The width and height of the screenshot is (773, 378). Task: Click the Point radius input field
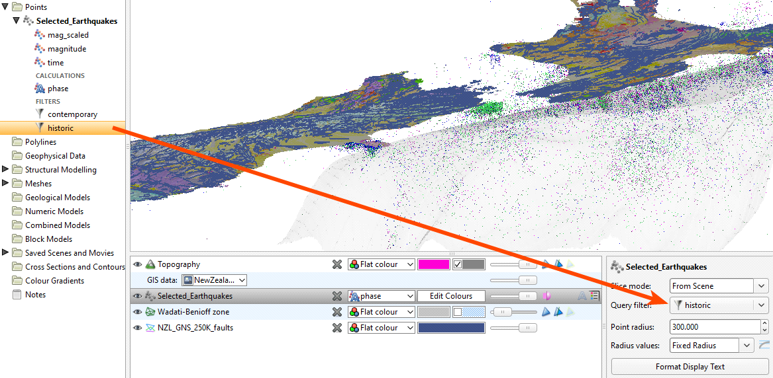[x=715, y=326]
